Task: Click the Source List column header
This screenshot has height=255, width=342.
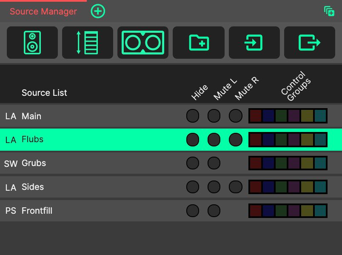Action: [44, 93]
